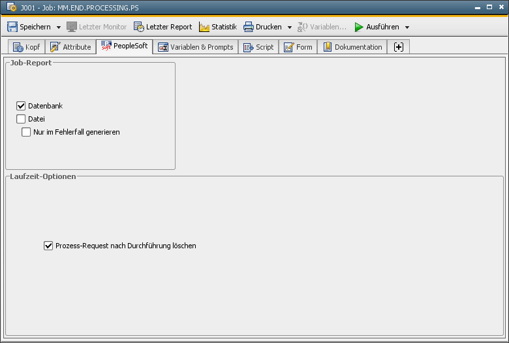The image size is (509, 343).
Task: Switch to the Attribute tab
Action: pyautogui.click(x=70, y=47)
